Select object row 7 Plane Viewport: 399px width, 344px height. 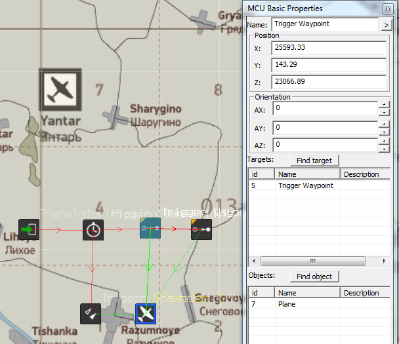coord(320,304)
